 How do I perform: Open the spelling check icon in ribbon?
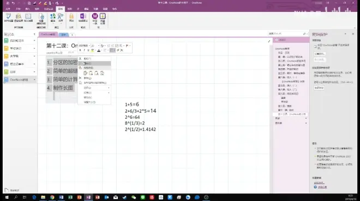pyautogui.click(x=9, y=16)
